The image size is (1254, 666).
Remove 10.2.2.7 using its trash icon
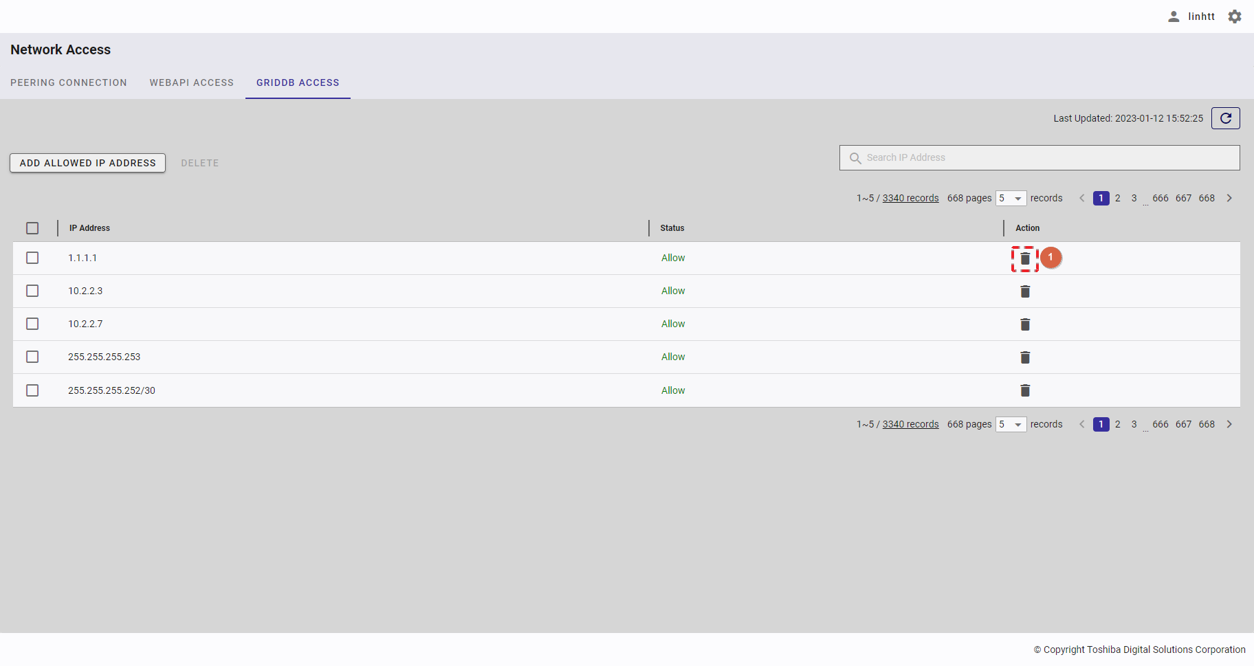point(1024,324)
